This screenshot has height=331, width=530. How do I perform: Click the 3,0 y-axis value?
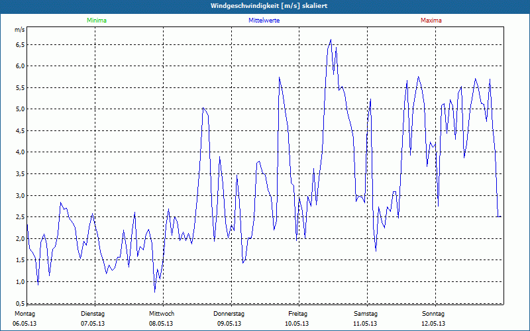tap(21, 195)
